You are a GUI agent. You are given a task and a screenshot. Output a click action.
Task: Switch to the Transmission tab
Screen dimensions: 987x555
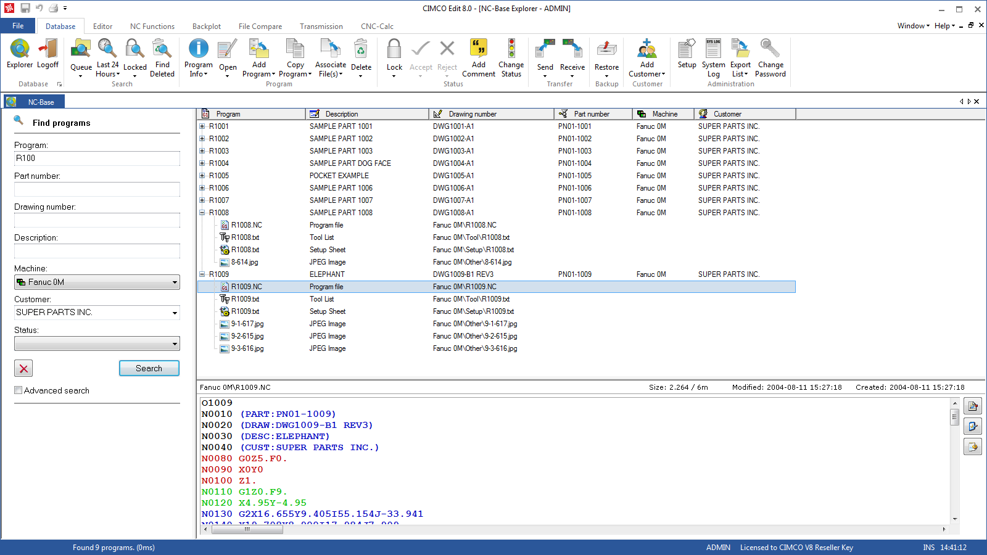coord(321,27)
